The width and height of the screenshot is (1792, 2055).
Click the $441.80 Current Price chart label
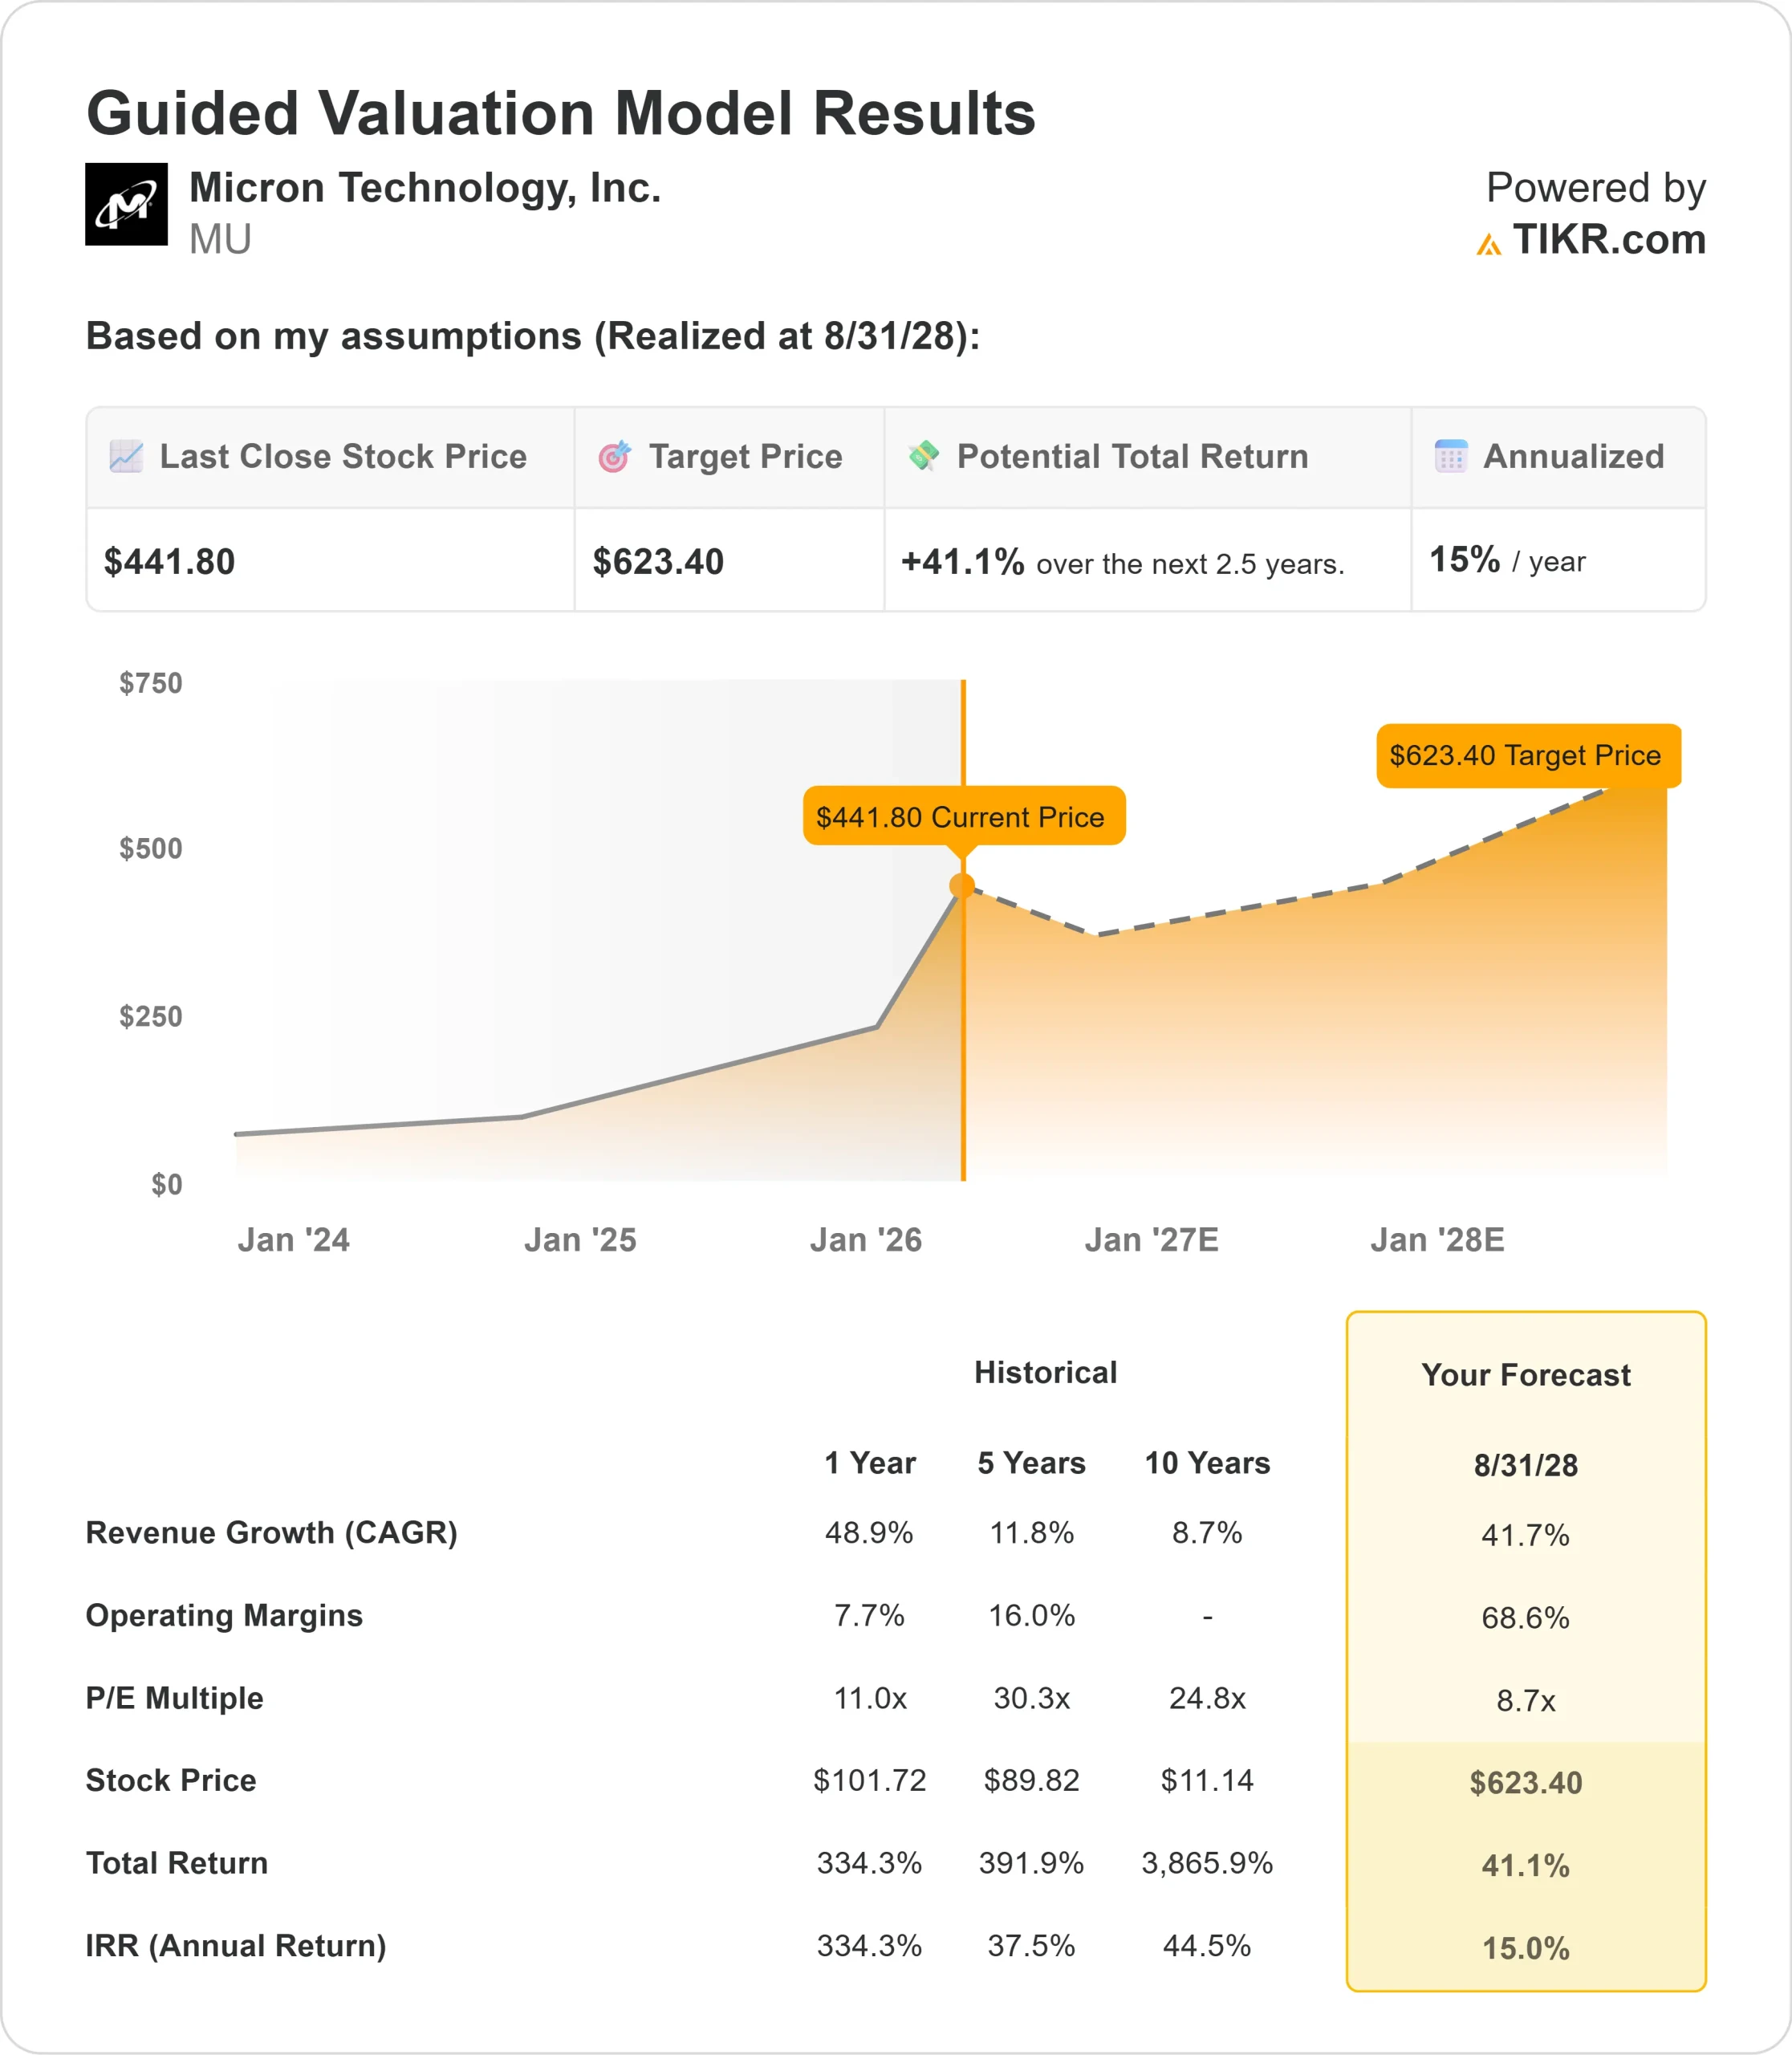[963, 816]
